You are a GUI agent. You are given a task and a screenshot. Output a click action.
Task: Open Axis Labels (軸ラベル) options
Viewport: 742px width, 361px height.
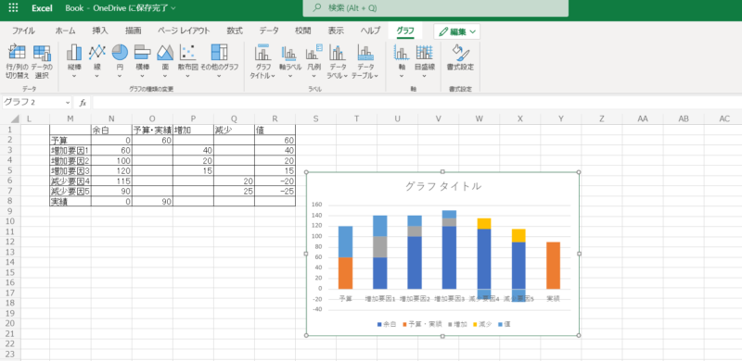[x=289, y=62]
